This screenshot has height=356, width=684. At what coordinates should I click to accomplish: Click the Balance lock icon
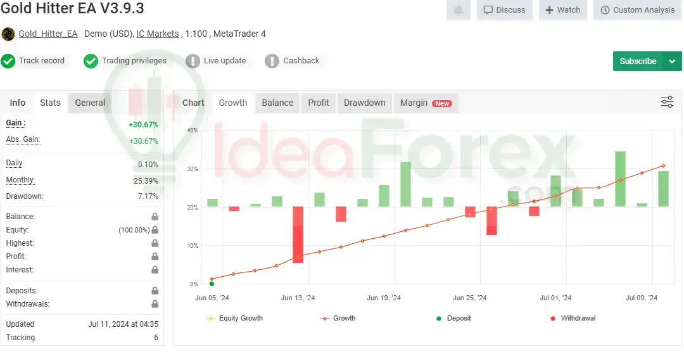pos(155,217)
